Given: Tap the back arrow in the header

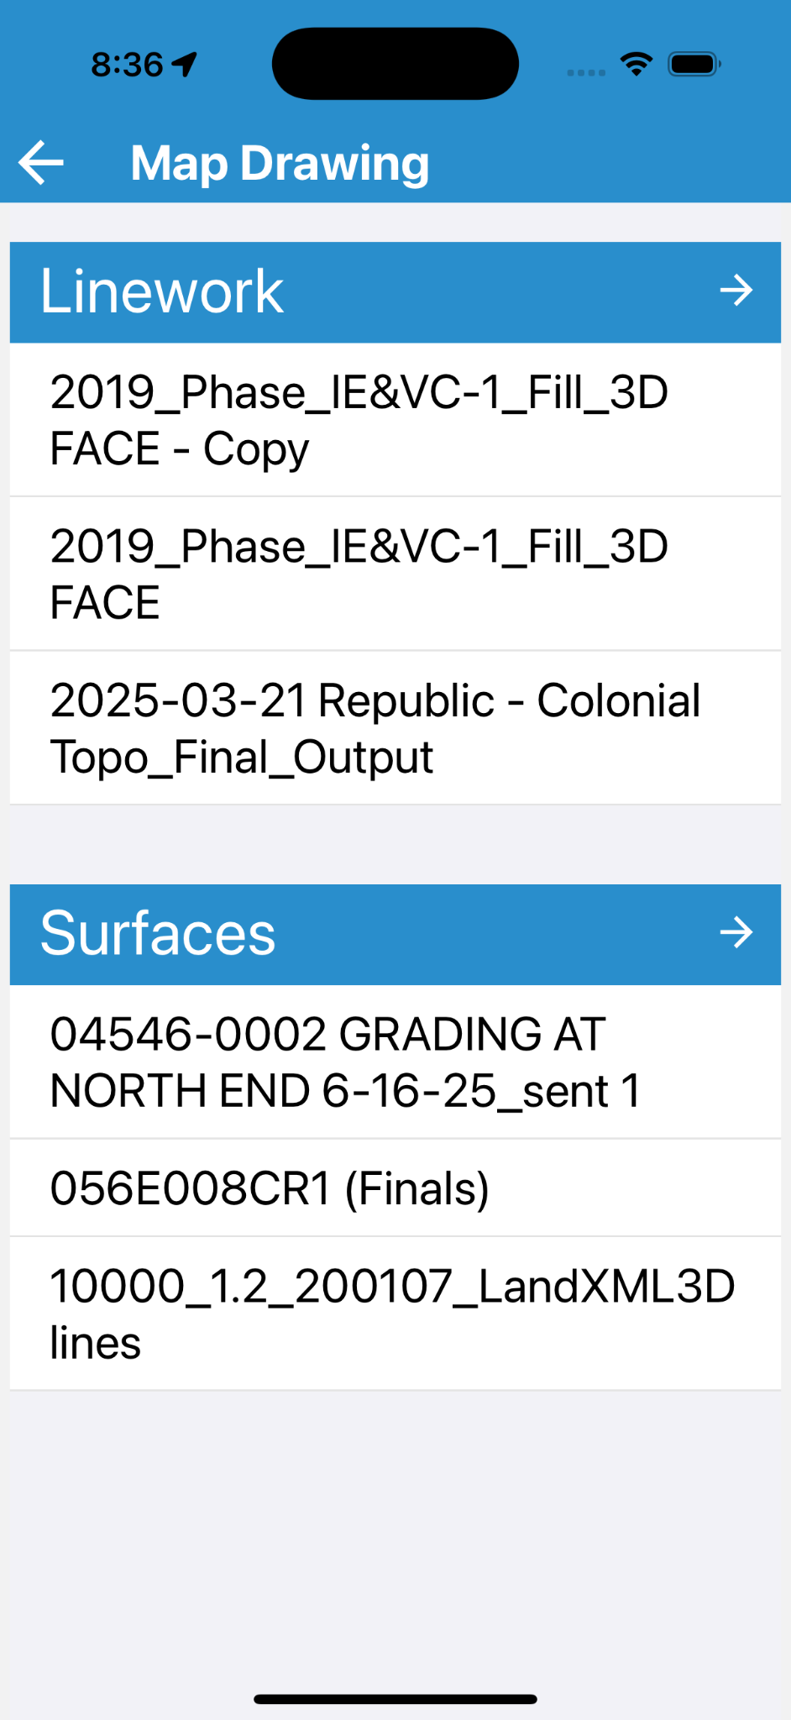Looking at the screenshot, I should 41,162.
